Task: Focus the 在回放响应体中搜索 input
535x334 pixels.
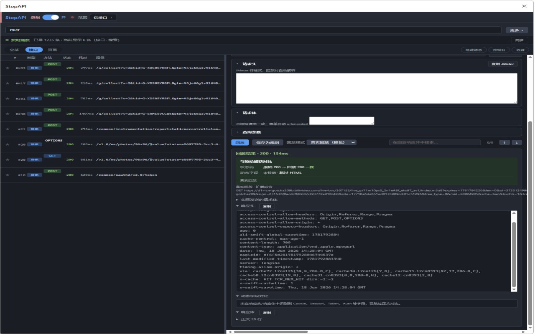Action: point(435,142)
